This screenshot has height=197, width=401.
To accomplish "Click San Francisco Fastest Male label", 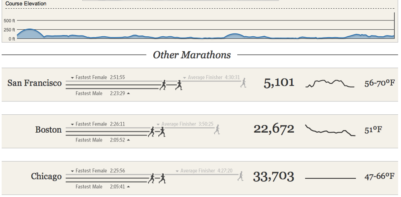I will pos(89,93).
